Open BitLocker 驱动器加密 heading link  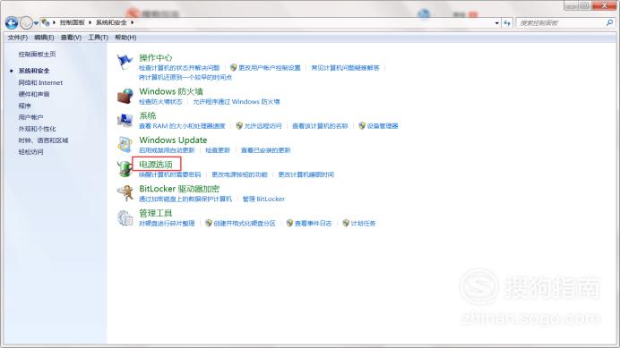[x=179, y=189]
